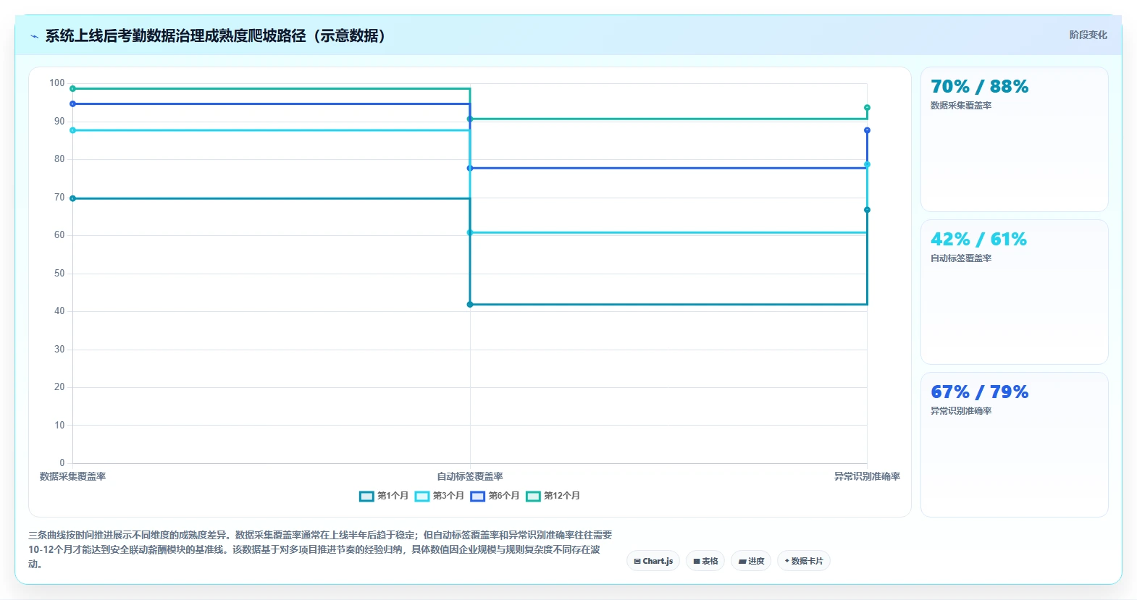Image resolution: width=1137 pixels, height=600 pixels.
Task: Hide the 第12个月 series via legend label
Action: tap(562, 496)
